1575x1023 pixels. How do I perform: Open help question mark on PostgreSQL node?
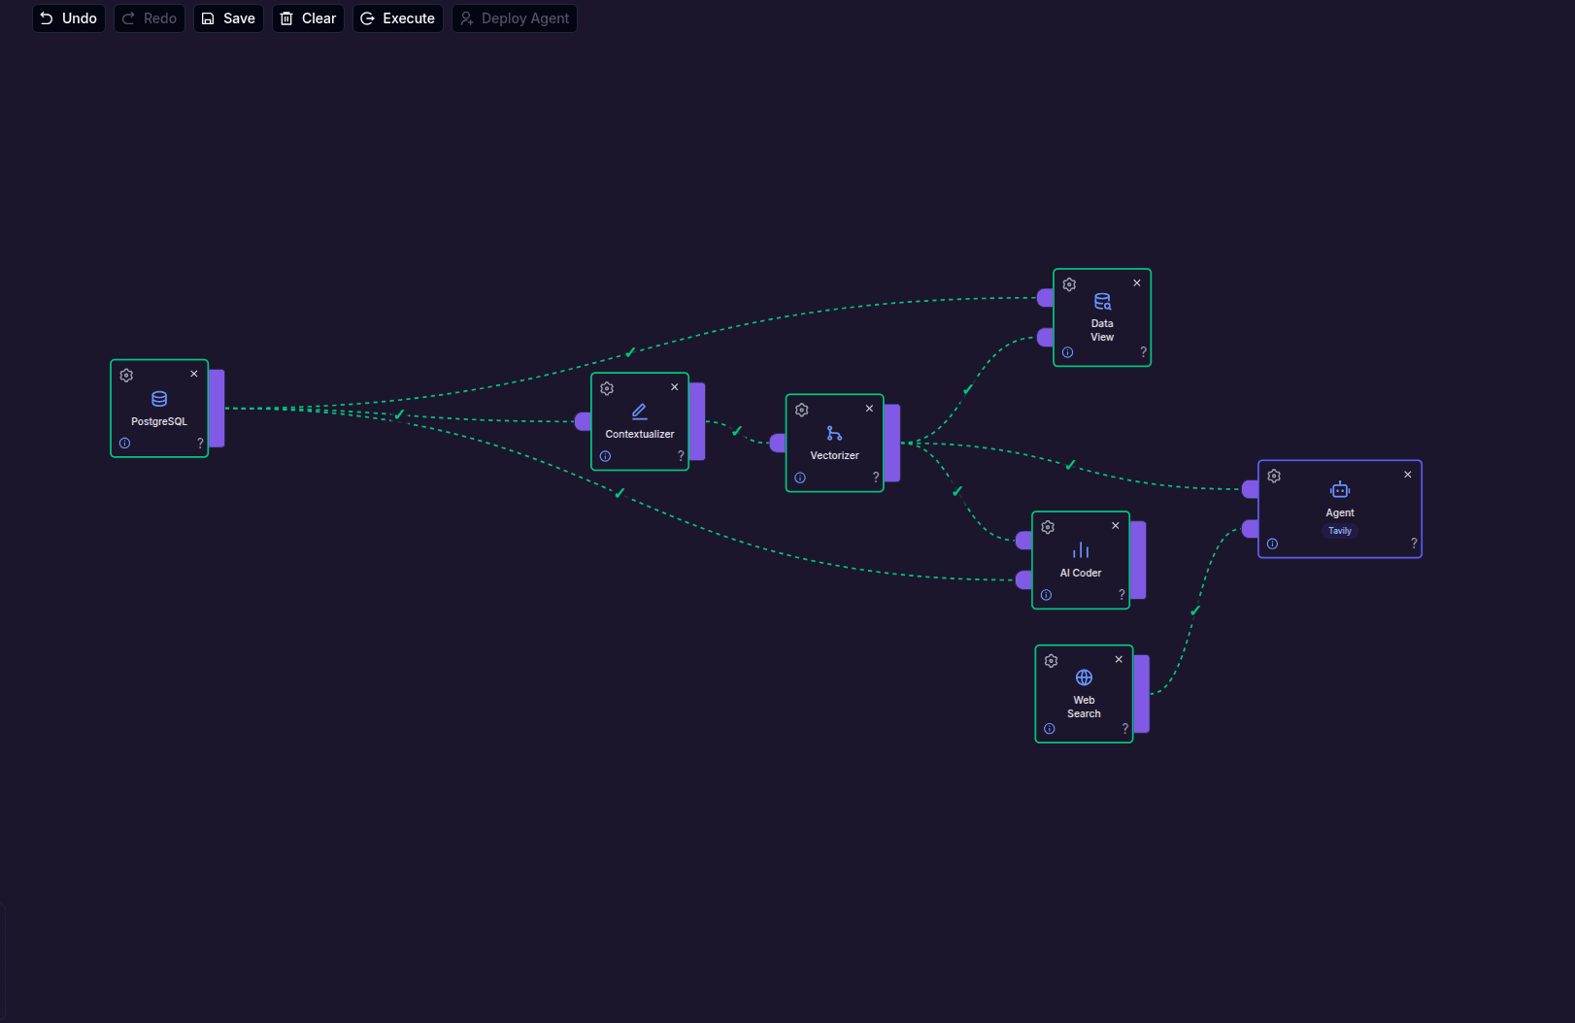[x=200, y=443]
